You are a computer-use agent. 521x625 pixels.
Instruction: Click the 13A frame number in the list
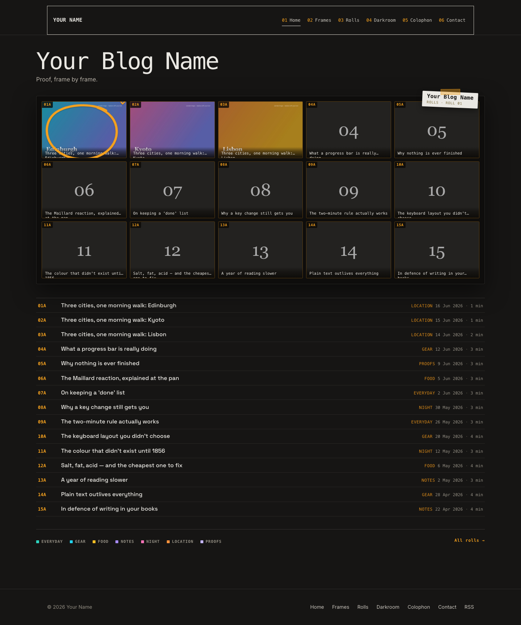tap(42, 480)
